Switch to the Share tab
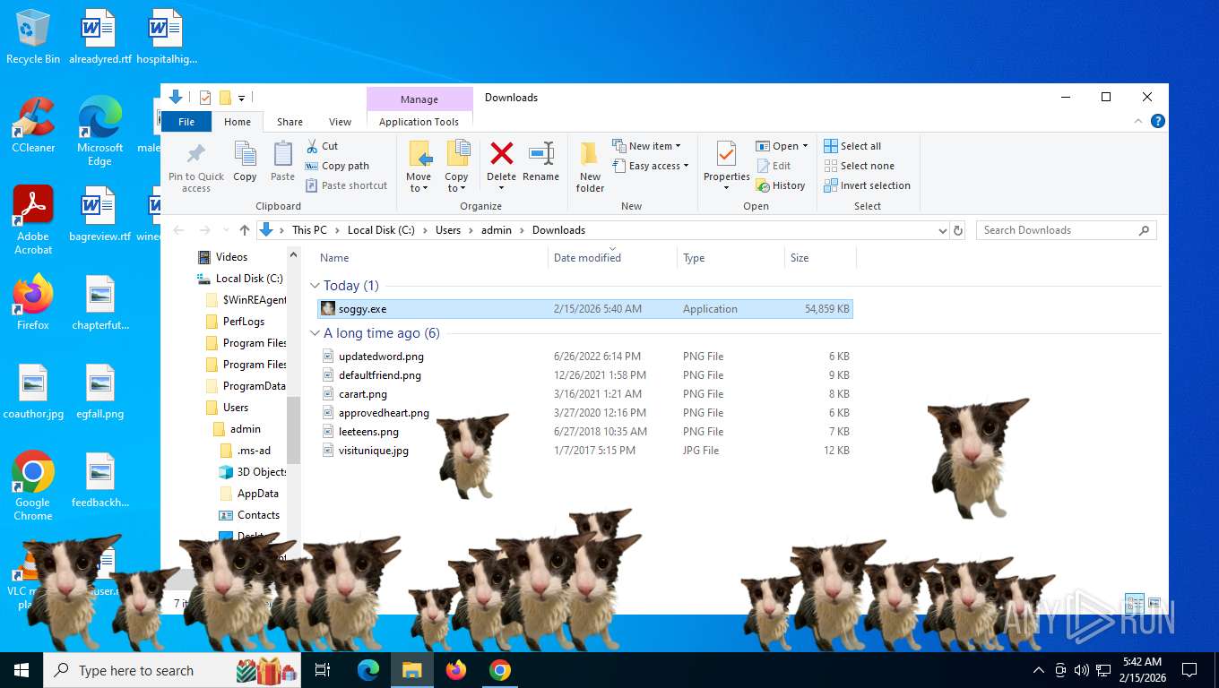1219x688 pixels. click(x=290, y=122)
